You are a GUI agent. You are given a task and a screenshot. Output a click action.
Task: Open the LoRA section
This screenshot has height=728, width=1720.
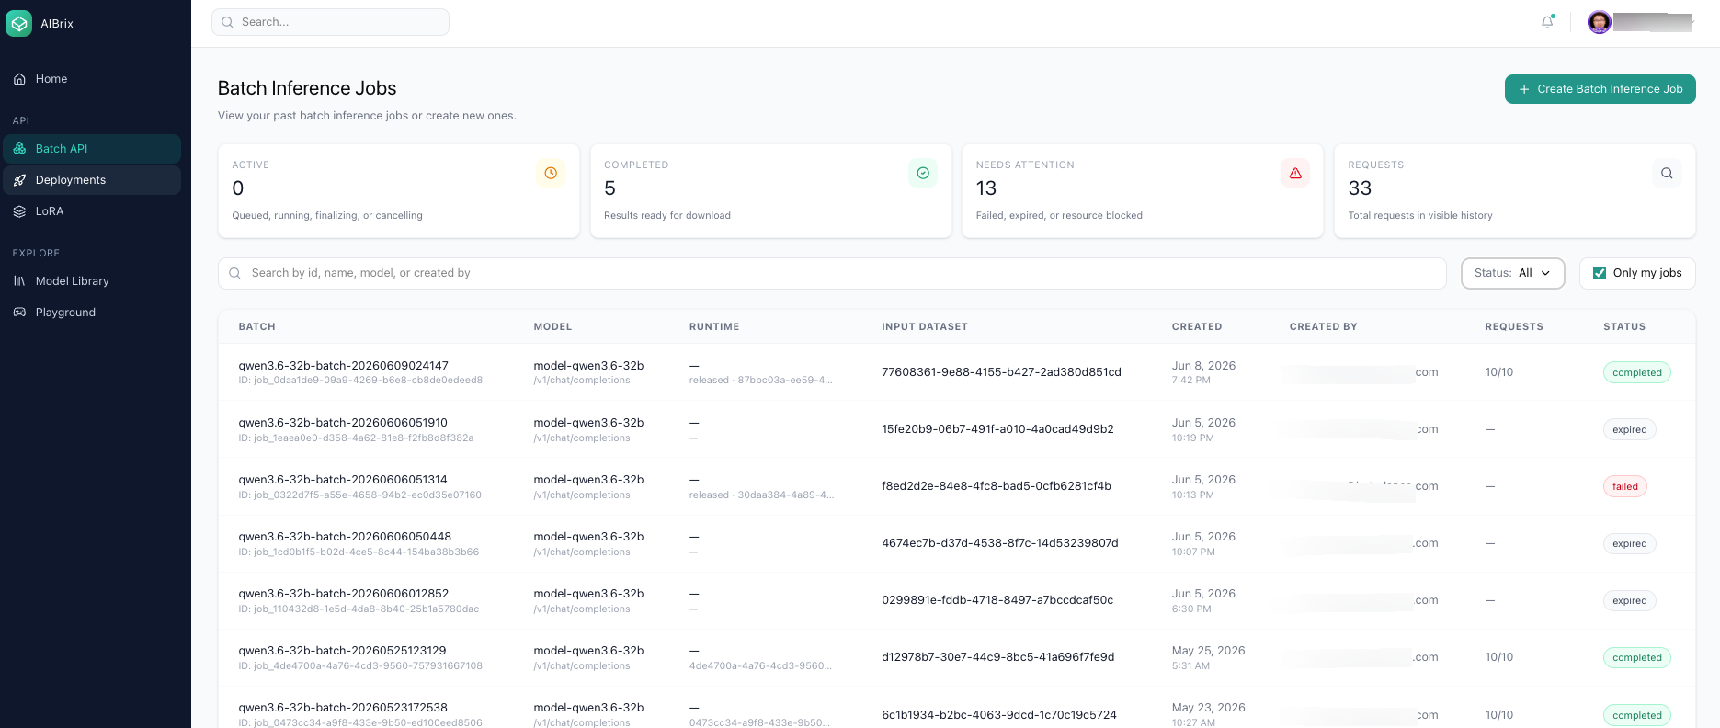tap(92, 211)
